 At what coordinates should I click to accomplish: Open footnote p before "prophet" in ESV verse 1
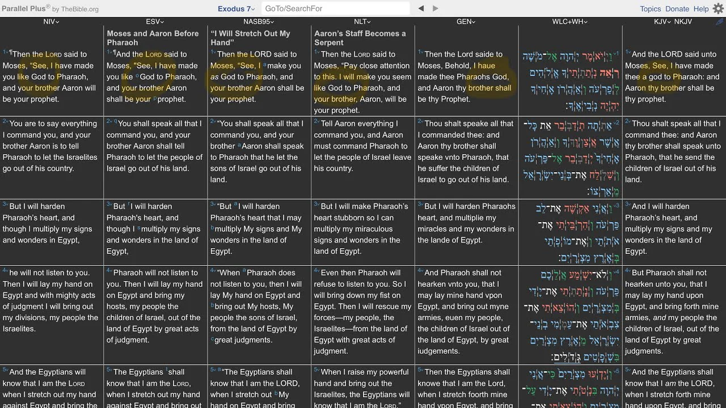155,97
